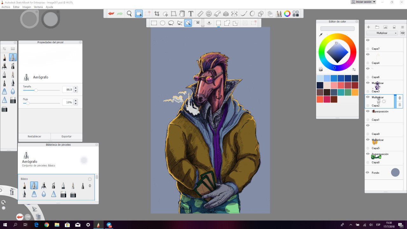Click Add Layer plus icon
Screen dimensions: 407x229
point(369,27)
